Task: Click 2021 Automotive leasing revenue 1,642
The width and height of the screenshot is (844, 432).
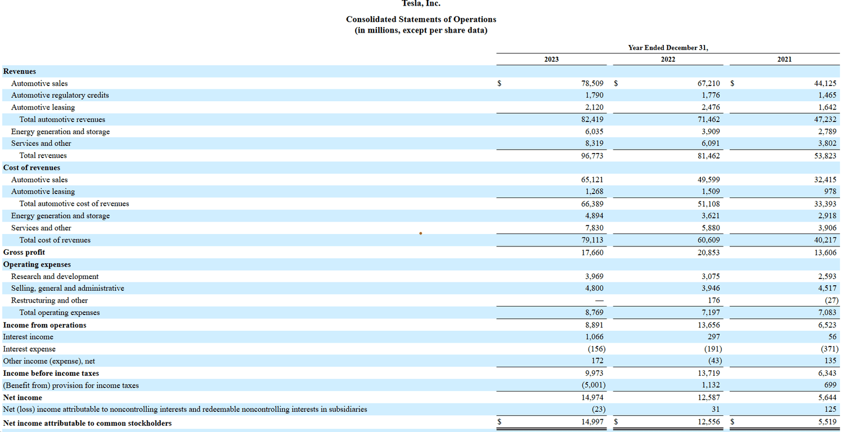Action: (827, 107)
